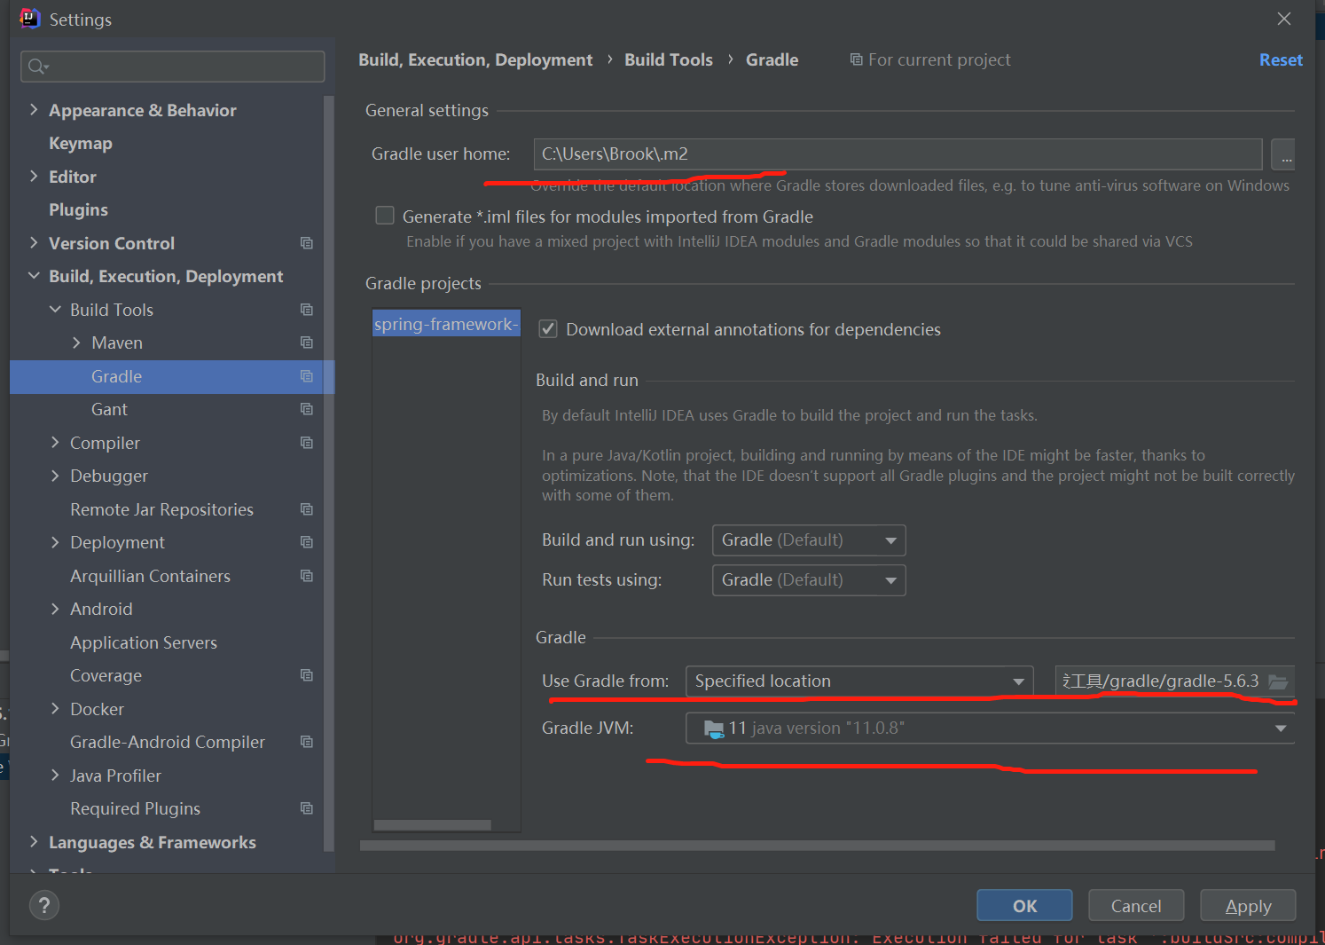Collapse the Build Tools node
The width and height of the screenshot is (1325, 945).
pyautogui.click(x=55, y=310)
